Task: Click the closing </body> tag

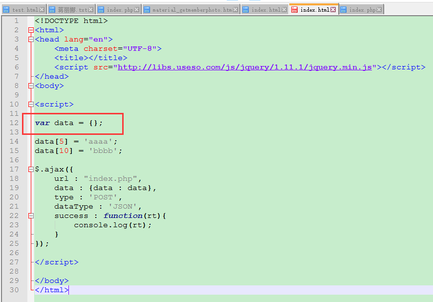Action: click(52, 281)
